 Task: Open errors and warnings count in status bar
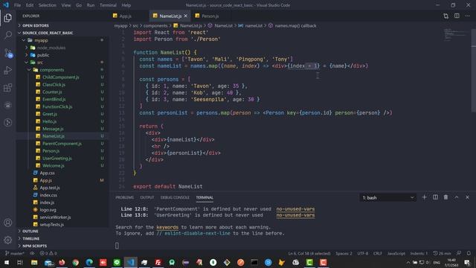[x=48, y=253]
